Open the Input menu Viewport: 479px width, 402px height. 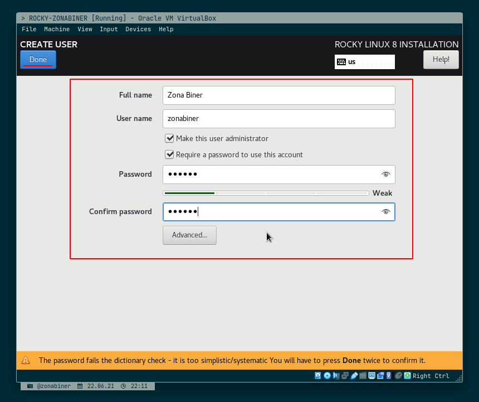tap(109, 29)
